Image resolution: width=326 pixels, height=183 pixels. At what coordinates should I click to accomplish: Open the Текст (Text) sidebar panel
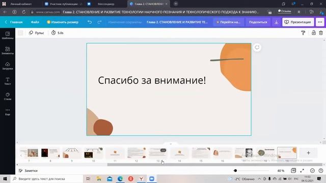[8, 81]
